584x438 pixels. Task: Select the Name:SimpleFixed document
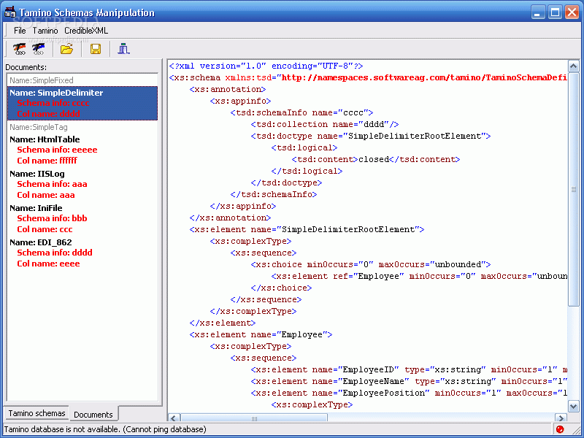point(82,80)
